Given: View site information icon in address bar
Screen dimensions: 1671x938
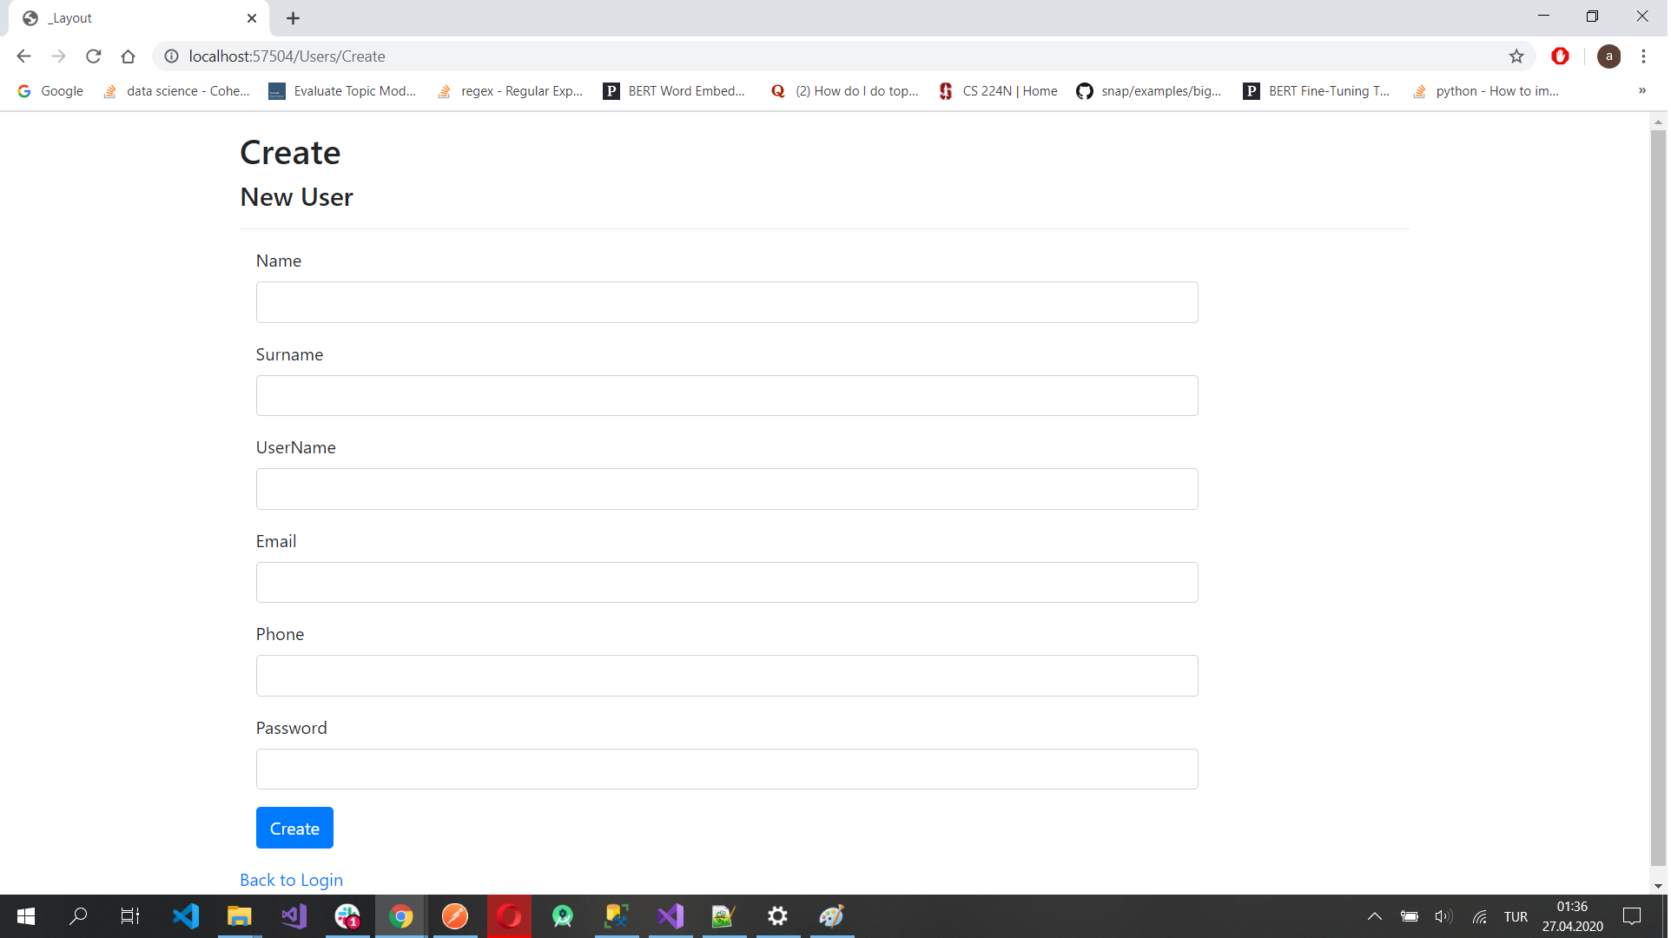Looking at the screenshot, I should (172, 56).
